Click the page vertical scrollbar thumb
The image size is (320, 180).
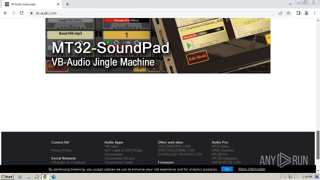click(318, 145)
